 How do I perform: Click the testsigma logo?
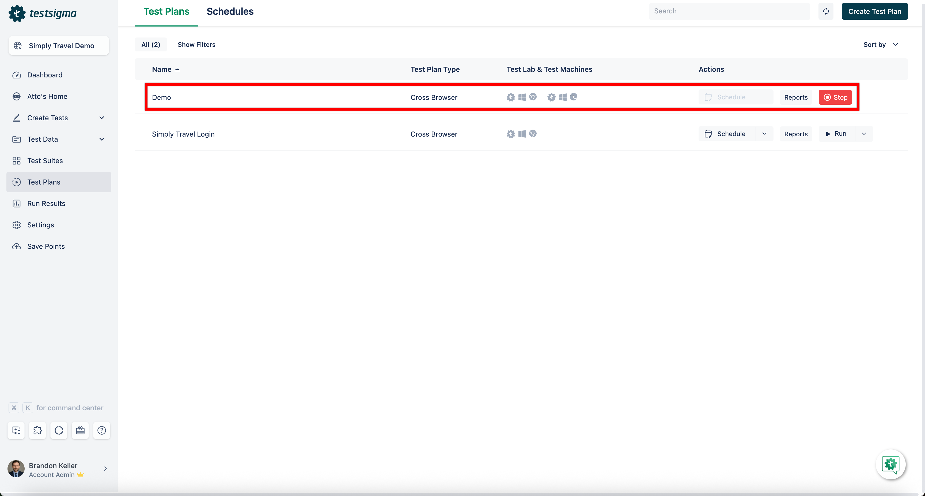pos(42,13)
